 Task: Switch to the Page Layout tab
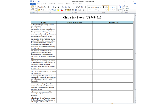pos(52,4)
